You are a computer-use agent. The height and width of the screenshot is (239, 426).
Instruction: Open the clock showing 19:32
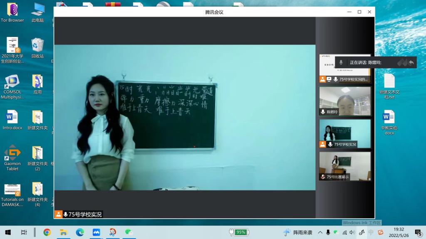399,232
